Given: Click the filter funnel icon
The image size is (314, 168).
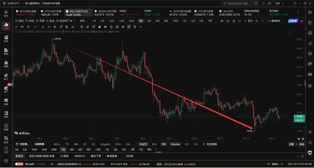Looking at the screenshot, I should click(129, 27).
